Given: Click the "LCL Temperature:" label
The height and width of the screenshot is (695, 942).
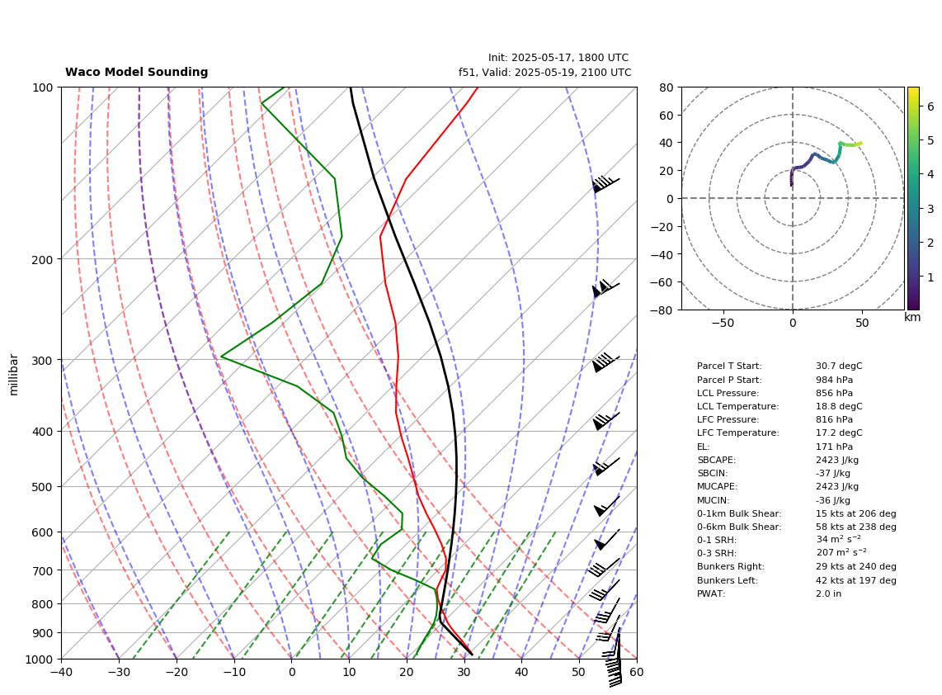Looking at the screenshot, I should click(x=737, y=406).
